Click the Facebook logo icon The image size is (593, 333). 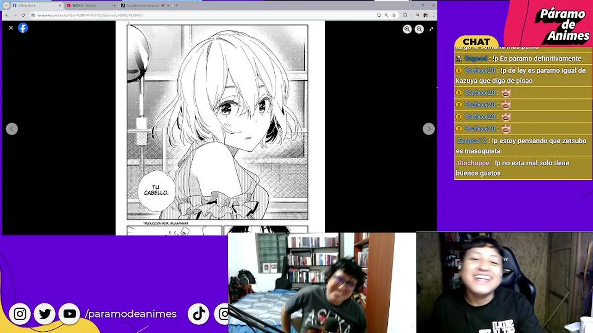tap(23, 28)
